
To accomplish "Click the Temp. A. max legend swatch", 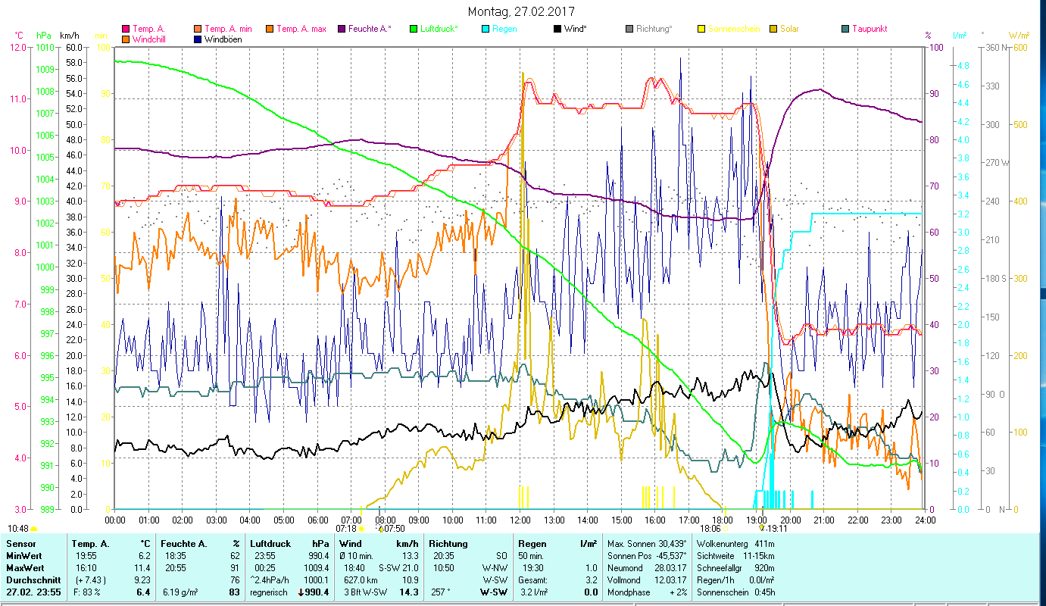I will coord(269,30).
